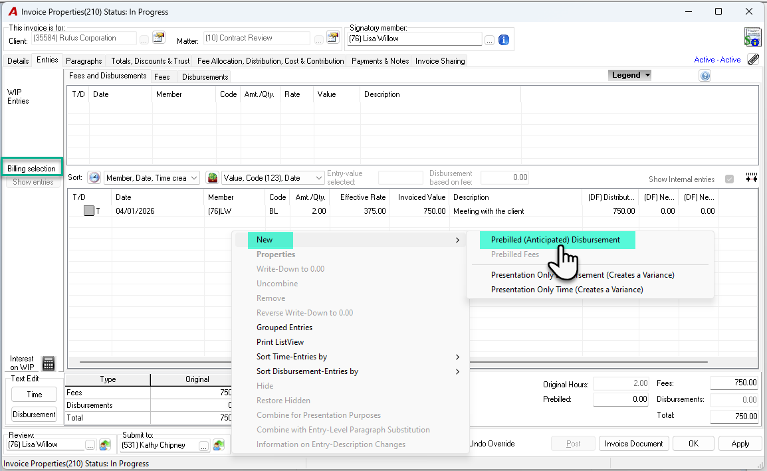Select the Billing selection side tab
This screenshot has width=767, height=471.
[x=32, y=168]
